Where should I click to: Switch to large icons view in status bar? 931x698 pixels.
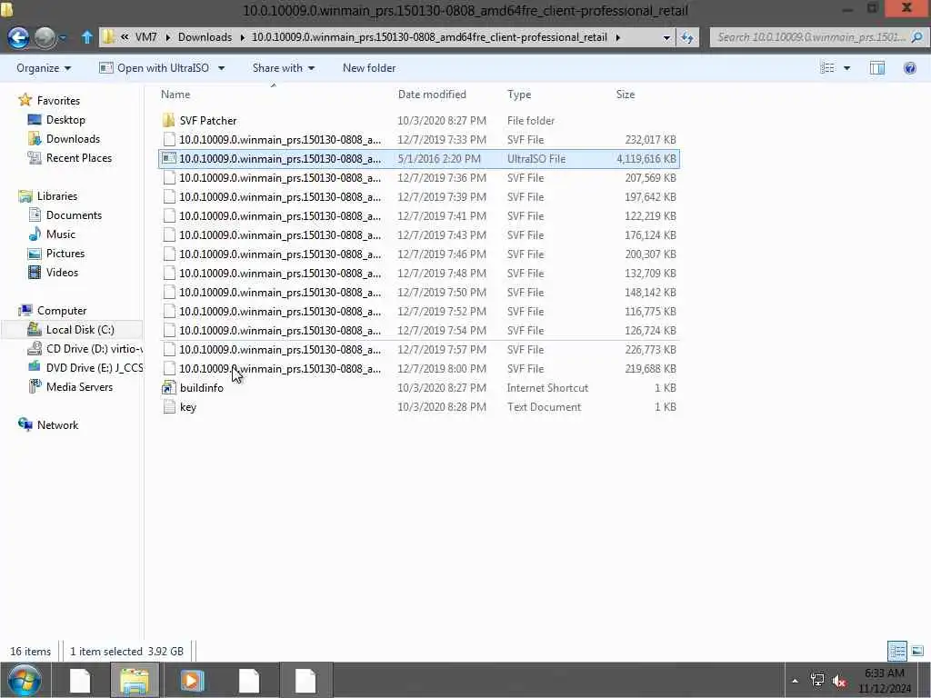click(916, 651)
